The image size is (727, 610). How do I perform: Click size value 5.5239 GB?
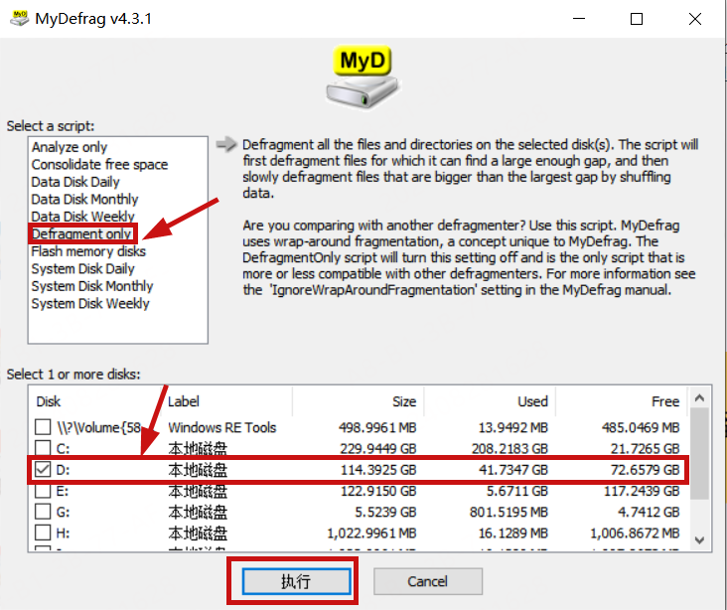tap(385, 512)
